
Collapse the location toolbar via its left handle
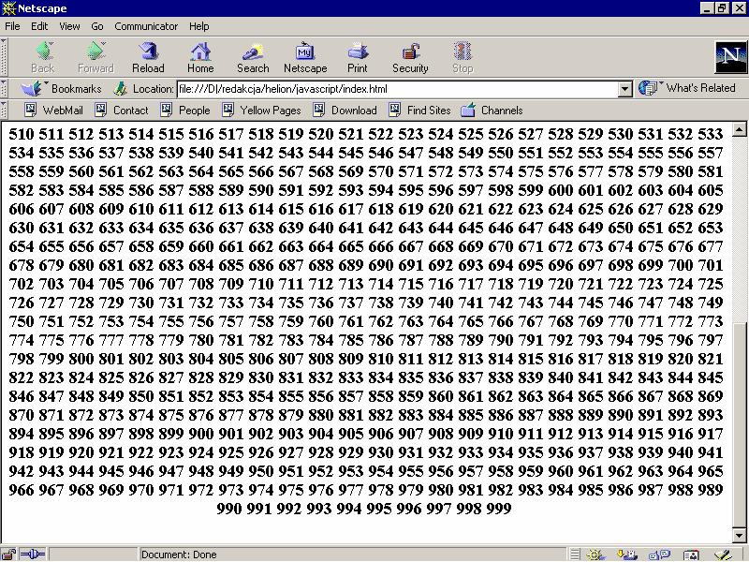4,88
